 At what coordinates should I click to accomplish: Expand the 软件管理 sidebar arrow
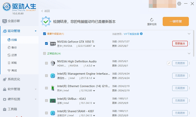point(36,89)
